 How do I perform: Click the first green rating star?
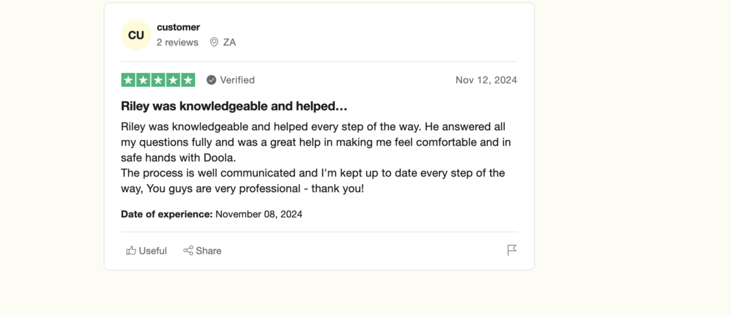coord(128,80)
